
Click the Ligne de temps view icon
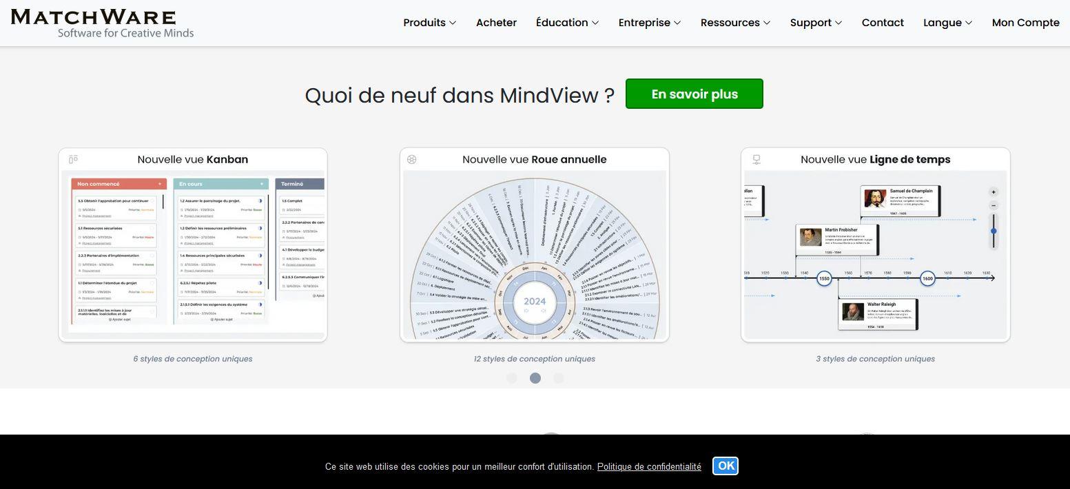756,160
